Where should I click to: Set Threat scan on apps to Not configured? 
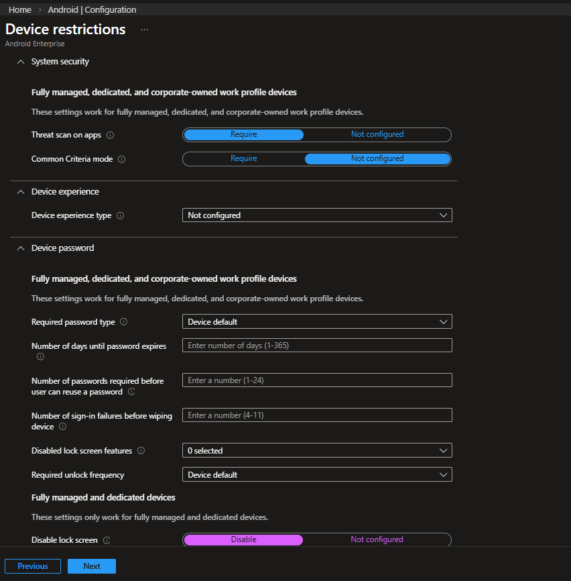377,135
